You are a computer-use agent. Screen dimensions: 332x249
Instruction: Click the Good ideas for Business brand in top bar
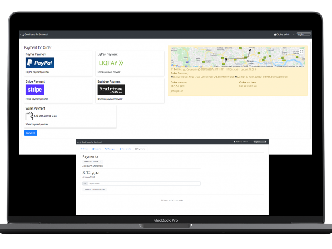(34, 34)
